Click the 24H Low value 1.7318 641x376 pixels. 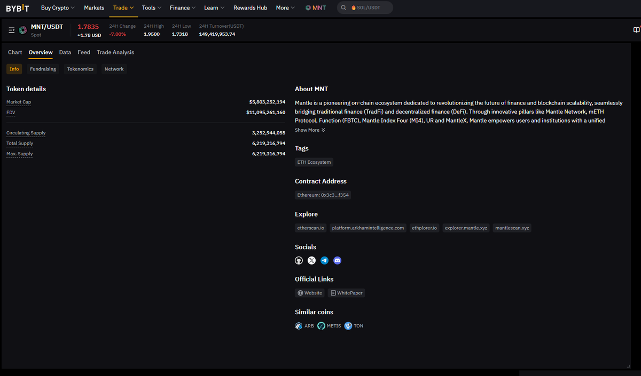point(180,34)
